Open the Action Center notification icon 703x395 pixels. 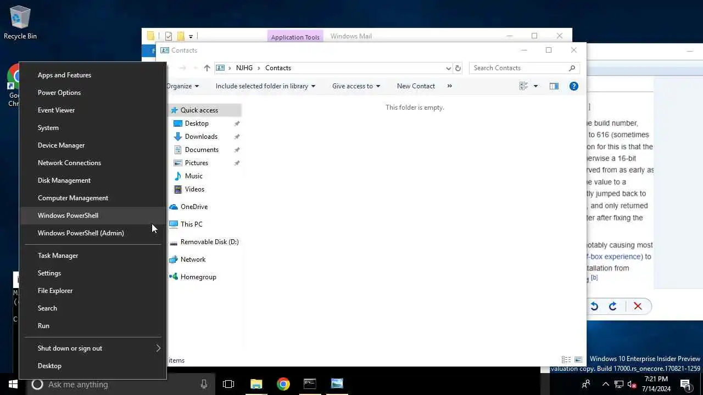click(x=685, y=384)
